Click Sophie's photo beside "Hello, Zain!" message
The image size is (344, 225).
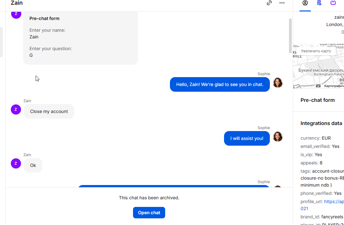[278, 83]
